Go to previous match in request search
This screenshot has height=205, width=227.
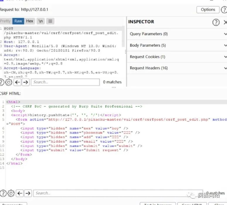coord(18,82)
